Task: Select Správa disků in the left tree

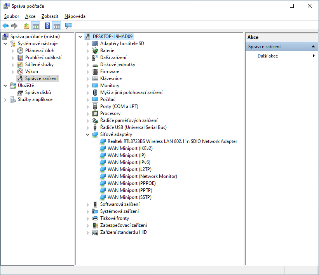Action: pyautogui.click(x=38, y=92)
